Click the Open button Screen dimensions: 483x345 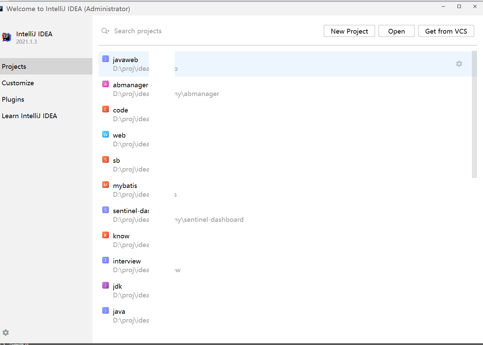396,31
